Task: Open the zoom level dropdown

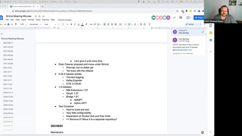Action: (23, 24)
